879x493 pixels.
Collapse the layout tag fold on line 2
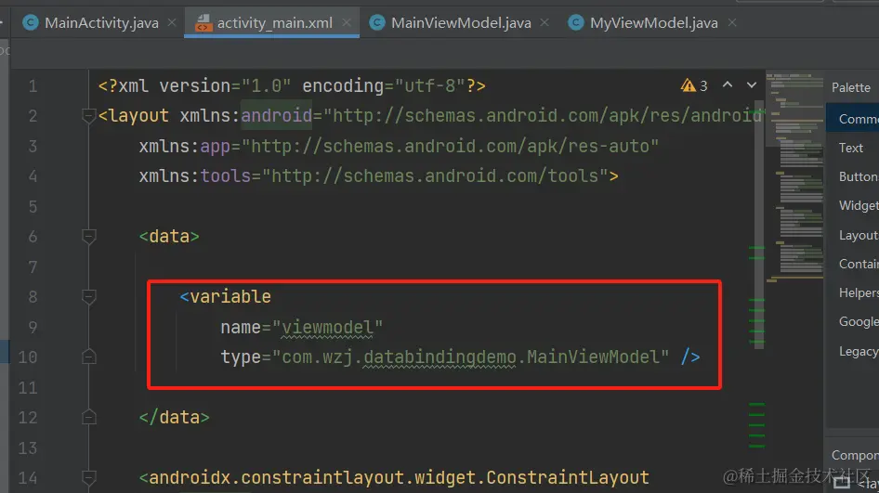88,116
